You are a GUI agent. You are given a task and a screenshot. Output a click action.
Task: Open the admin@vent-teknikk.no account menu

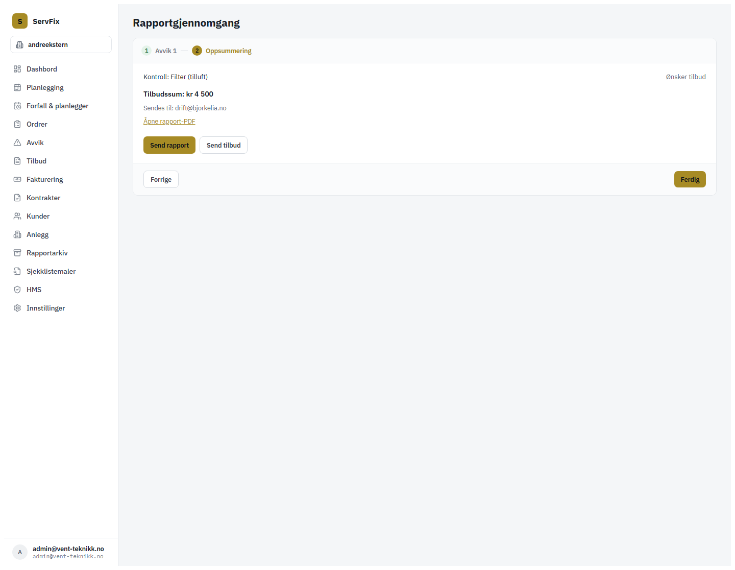(61, 552)
